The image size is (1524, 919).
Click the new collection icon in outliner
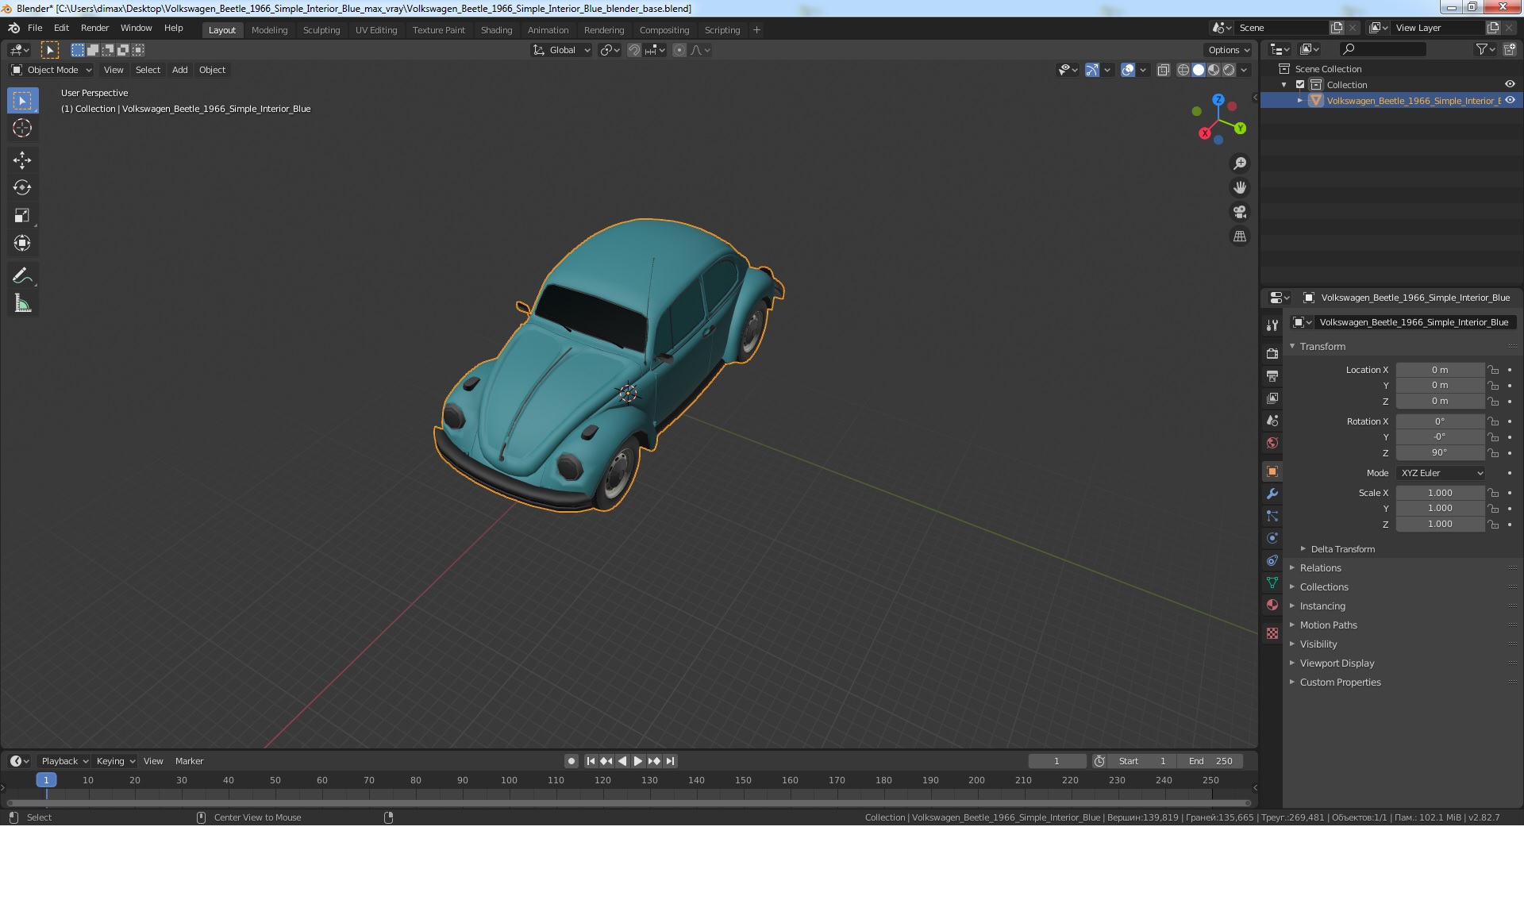pos(1510,49)
